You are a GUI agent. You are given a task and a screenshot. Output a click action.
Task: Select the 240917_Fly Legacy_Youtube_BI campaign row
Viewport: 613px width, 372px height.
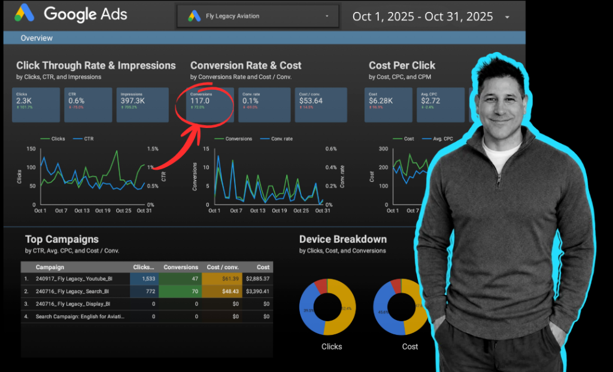pyautogui.click(x=147, y=279)
